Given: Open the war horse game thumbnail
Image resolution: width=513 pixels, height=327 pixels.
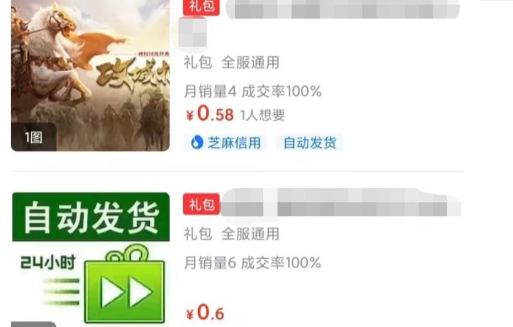Looking at the screenshot, I should tap(90, 75).
